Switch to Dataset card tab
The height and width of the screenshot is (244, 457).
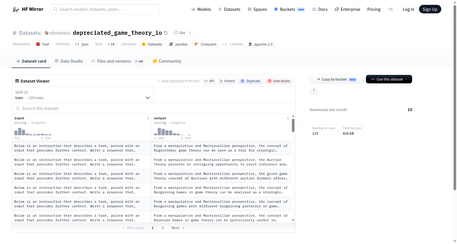click(31, 61)
